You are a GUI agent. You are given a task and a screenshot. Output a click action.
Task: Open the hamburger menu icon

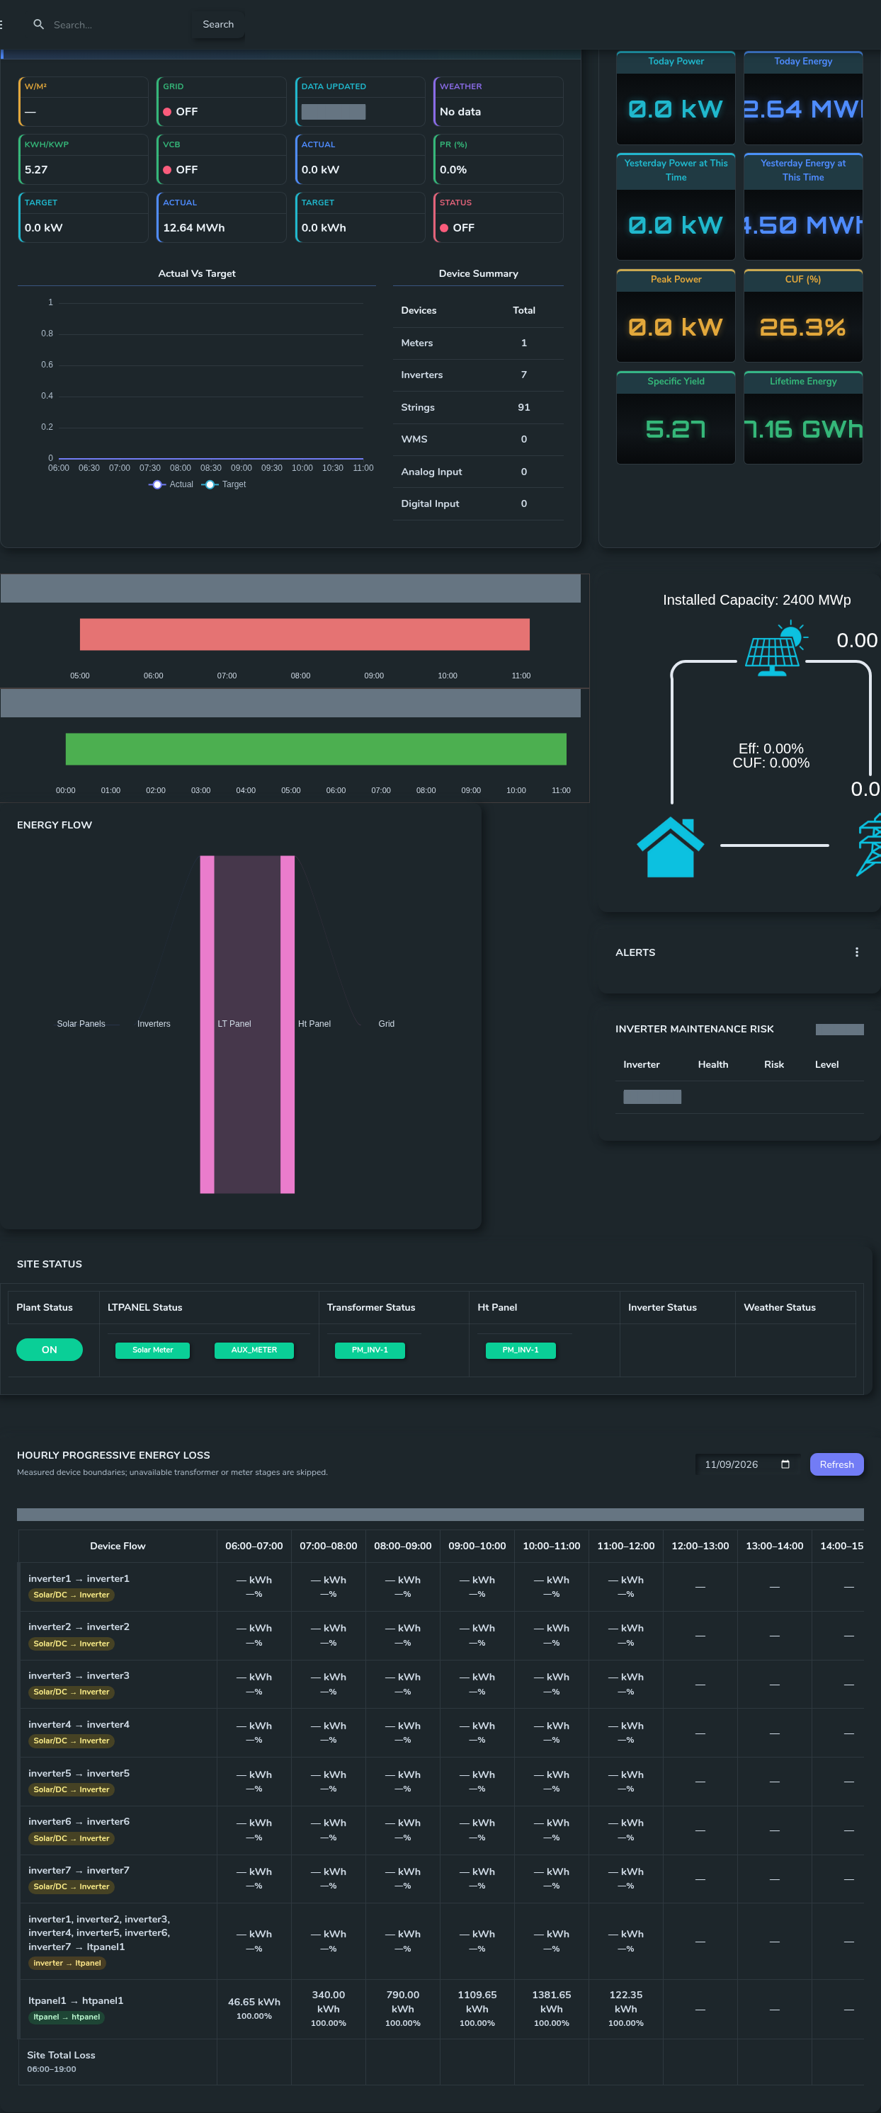1,25
